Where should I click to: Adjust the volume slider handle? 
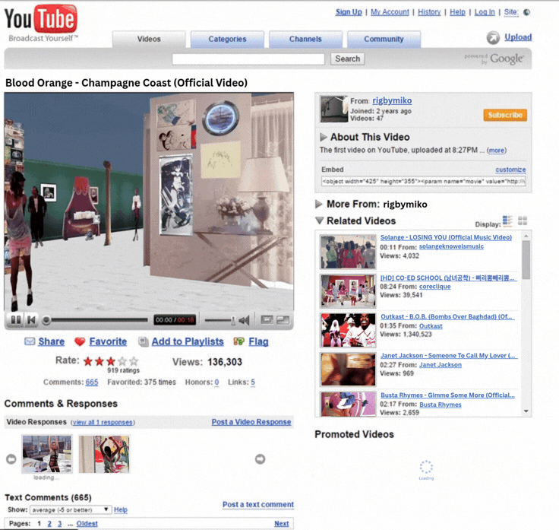click(233, 320)
